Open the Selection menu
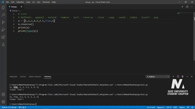This screenshot has width=195, height=109. pyautogui.click(x=20, y=2)
